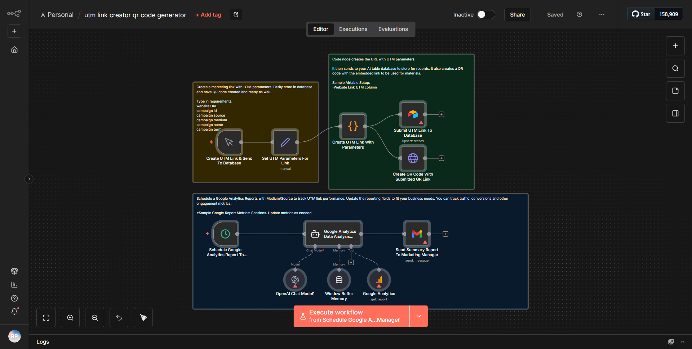Open the canvas node search icon
Screen dimensions: 692x349
[x=675, y=68]
